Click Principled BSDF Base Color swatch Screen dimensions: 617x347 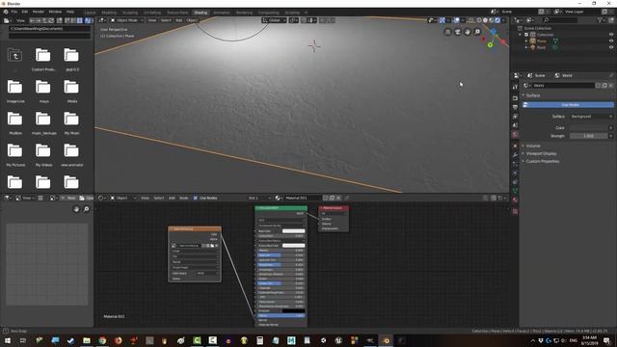pyautogui.click(x=293, y=231)
